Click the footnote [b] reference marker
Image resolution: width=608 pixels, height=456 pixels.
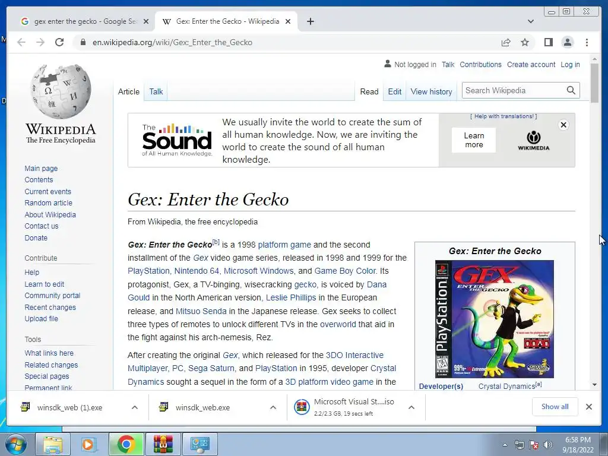[216, 242]
